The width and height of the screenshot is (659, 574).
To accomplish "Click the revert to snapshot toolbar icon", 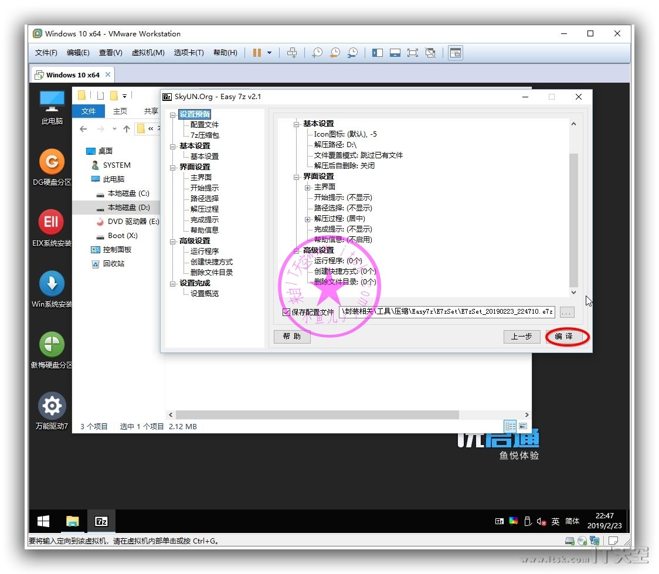I will pos(335,53).
